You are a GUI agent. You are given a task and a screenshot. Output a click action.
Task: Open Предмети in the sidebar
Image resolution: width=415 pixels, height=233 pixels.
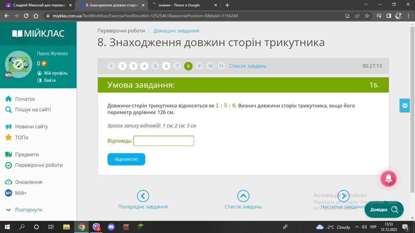tap(27, 154)
